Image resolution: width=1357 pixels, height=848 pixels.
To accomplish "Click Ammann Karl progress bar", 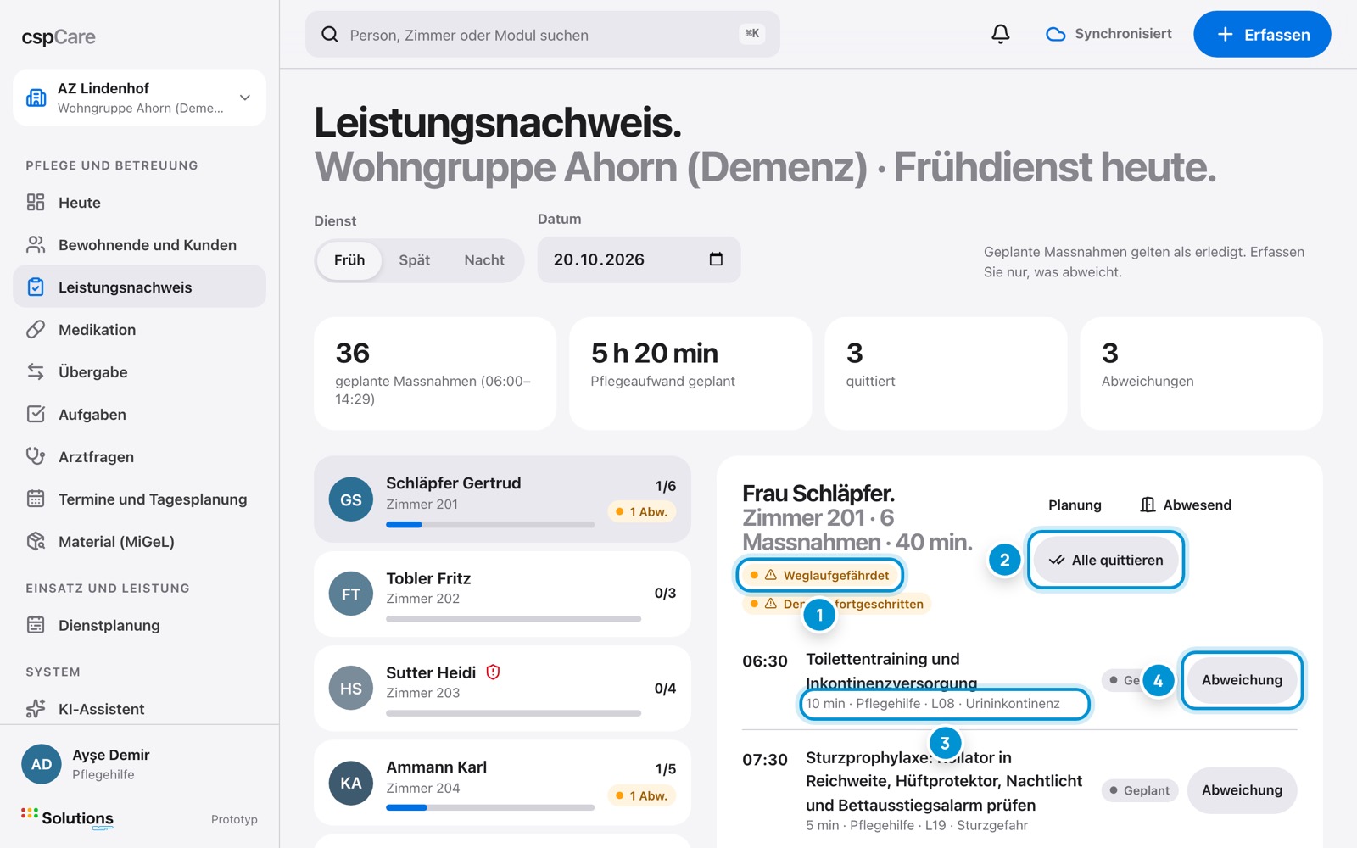I will [x=490, y=807].
